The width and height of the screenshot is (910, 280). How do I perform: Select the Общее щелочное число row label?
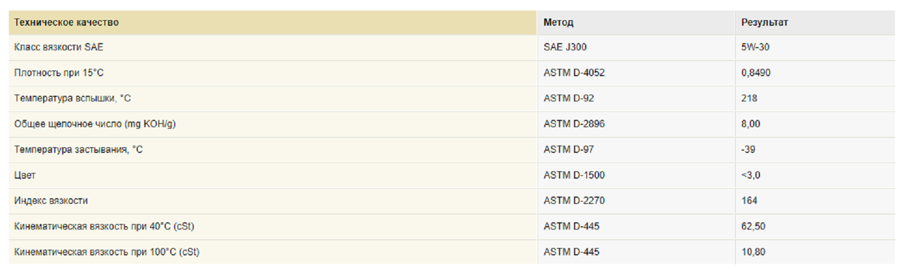[95, 124]
